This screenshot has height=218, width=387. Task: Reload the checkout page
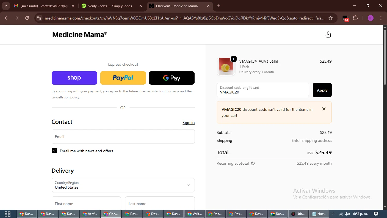(27, 18)
